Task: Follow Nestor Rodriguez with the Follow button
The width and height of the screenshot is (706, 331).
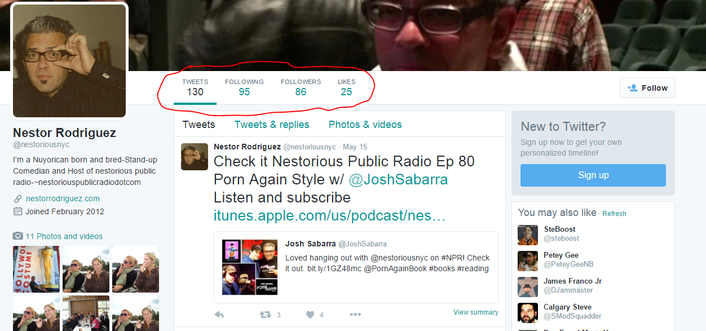Action: (x=647, y=88)
